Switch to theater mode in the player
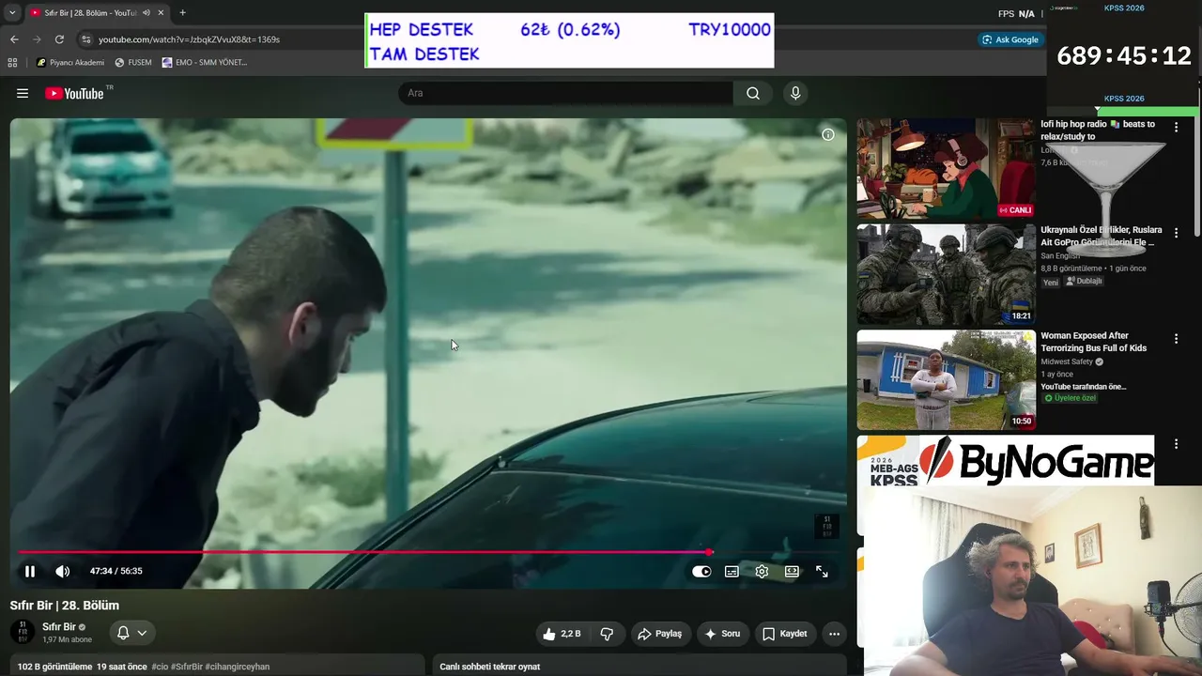 click(x=792, y=571)
